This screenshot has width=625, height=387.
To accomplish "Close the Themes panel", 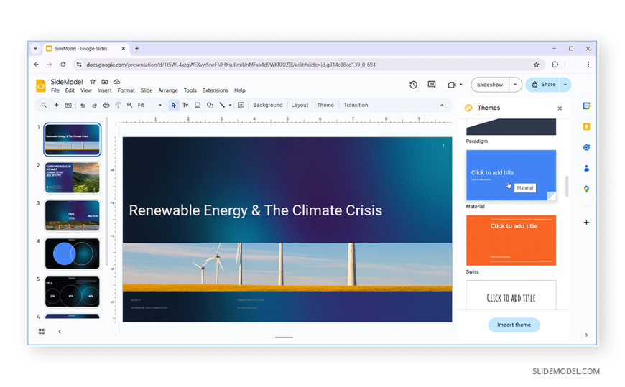I will [560, 108].
